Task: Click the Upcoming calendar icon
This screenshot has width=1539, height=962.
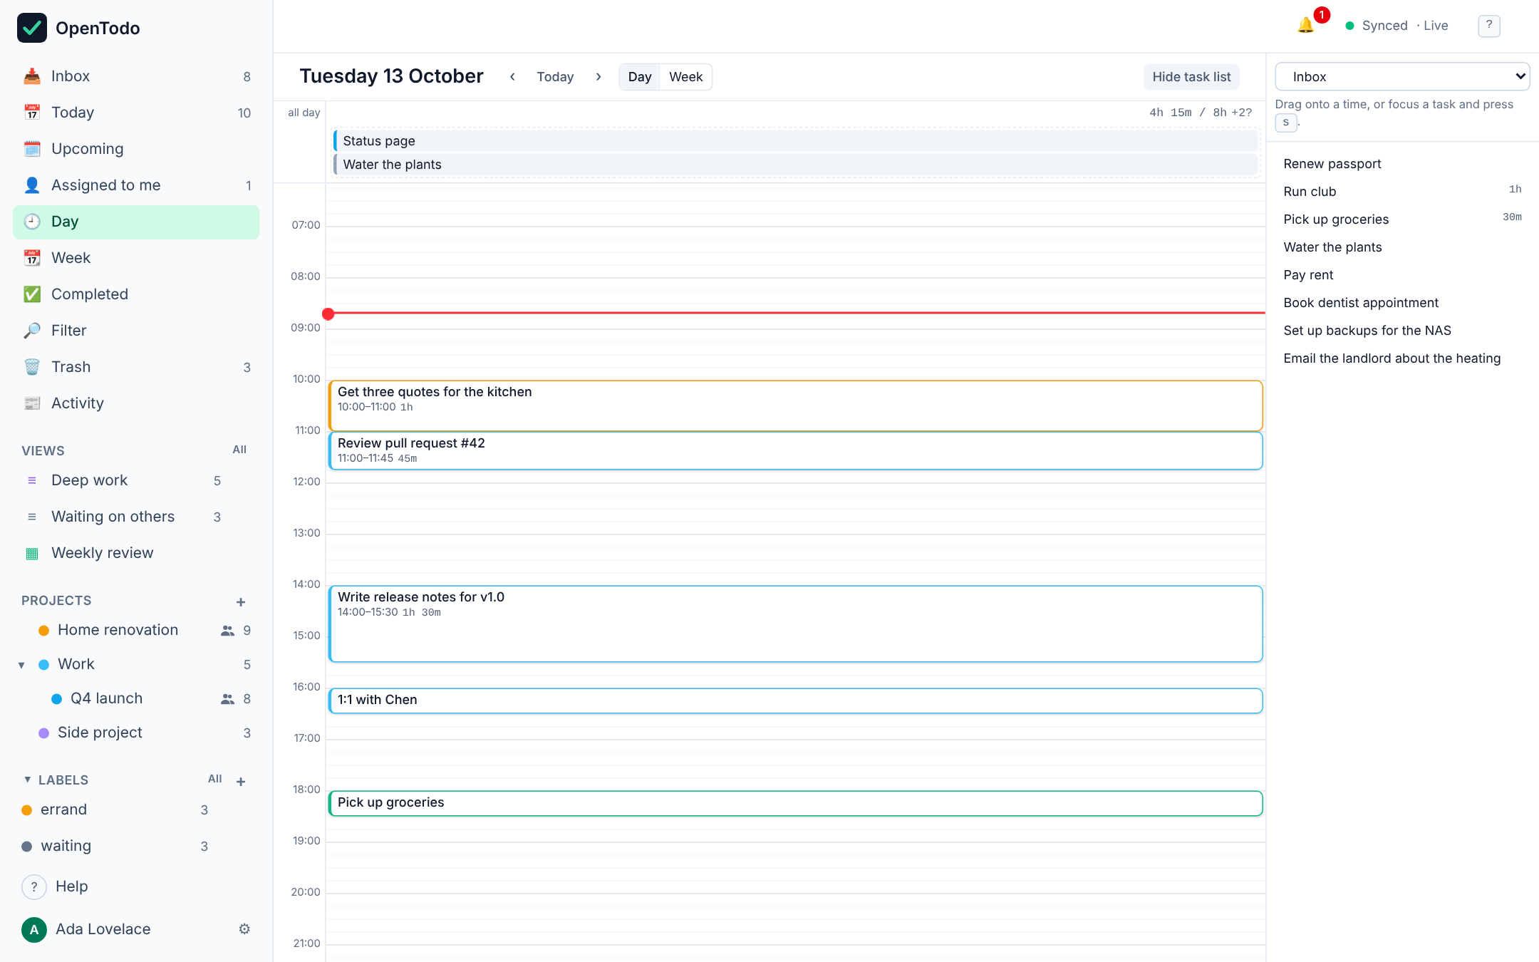Action: 32,149
